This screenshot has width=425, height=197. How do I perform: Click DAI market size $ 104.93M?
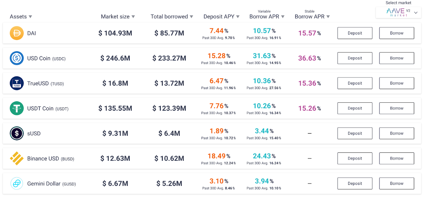[x=115, y=33]
